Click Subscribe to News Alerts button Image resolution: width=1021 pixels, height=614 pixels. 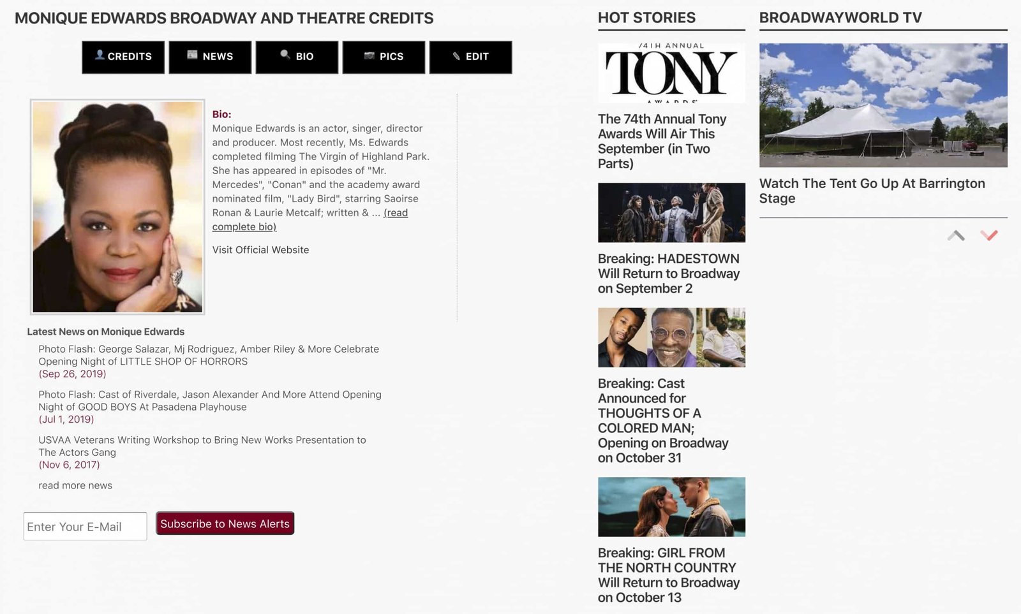[225, 523]
